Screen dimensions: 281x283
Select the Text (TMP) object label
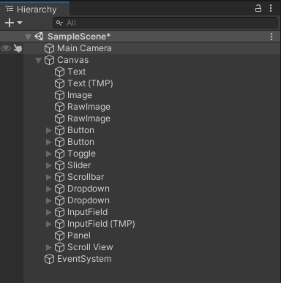tap(90, 83)
